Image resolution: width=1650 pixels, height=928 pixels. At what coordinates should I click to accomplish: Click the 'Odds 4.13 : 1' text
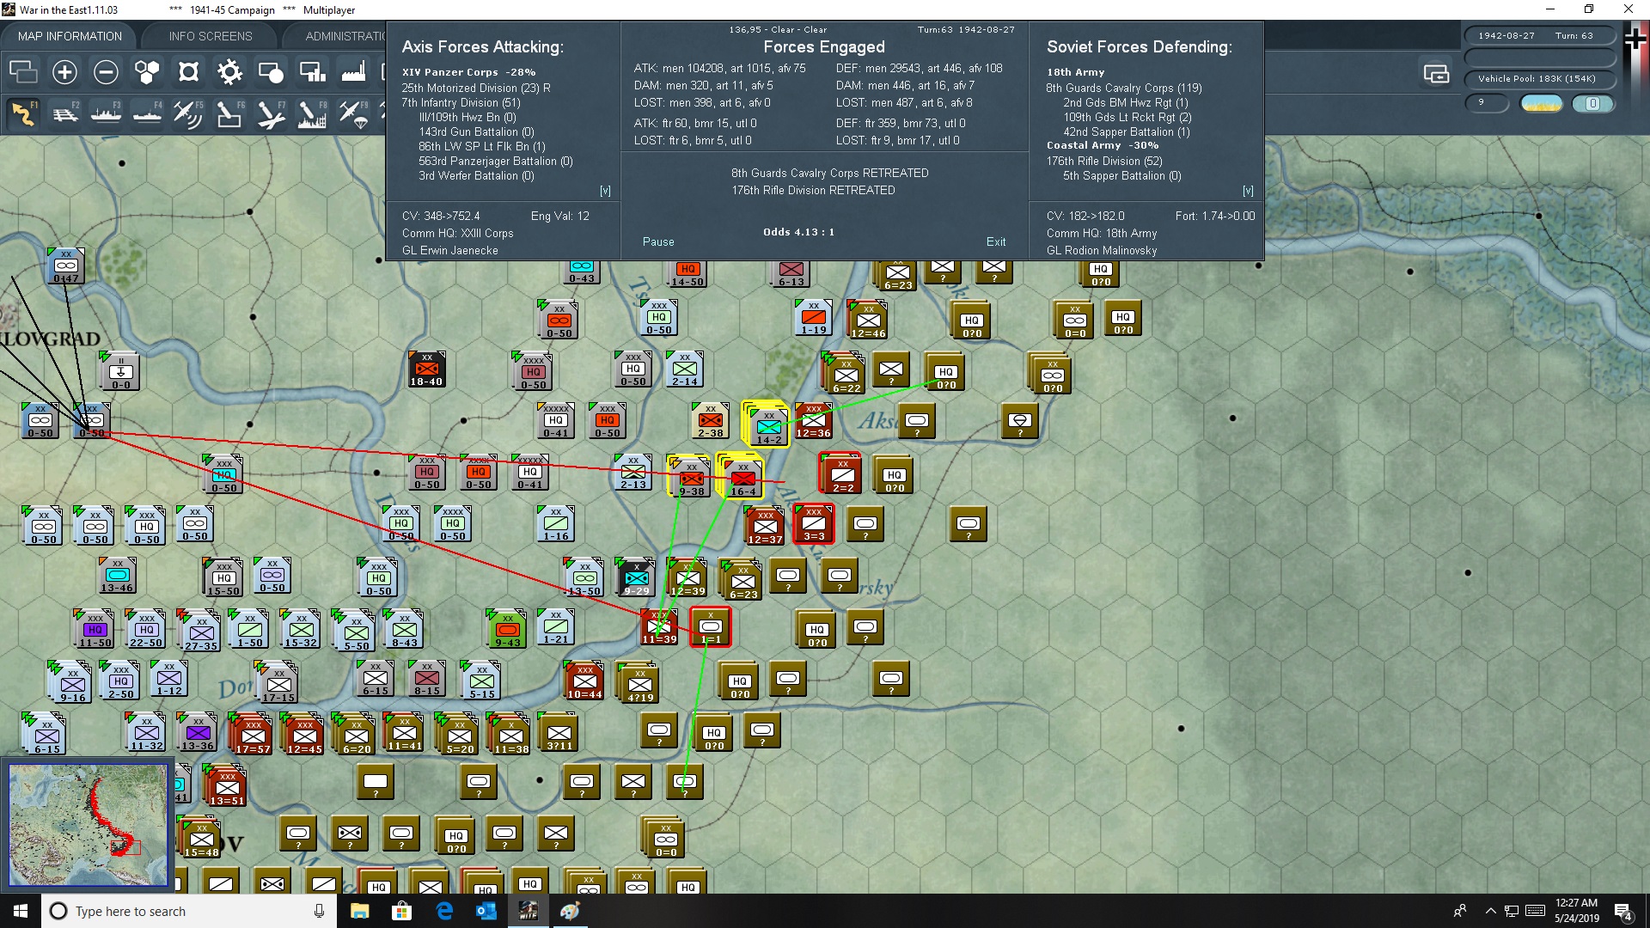click(x=798, y=232)
